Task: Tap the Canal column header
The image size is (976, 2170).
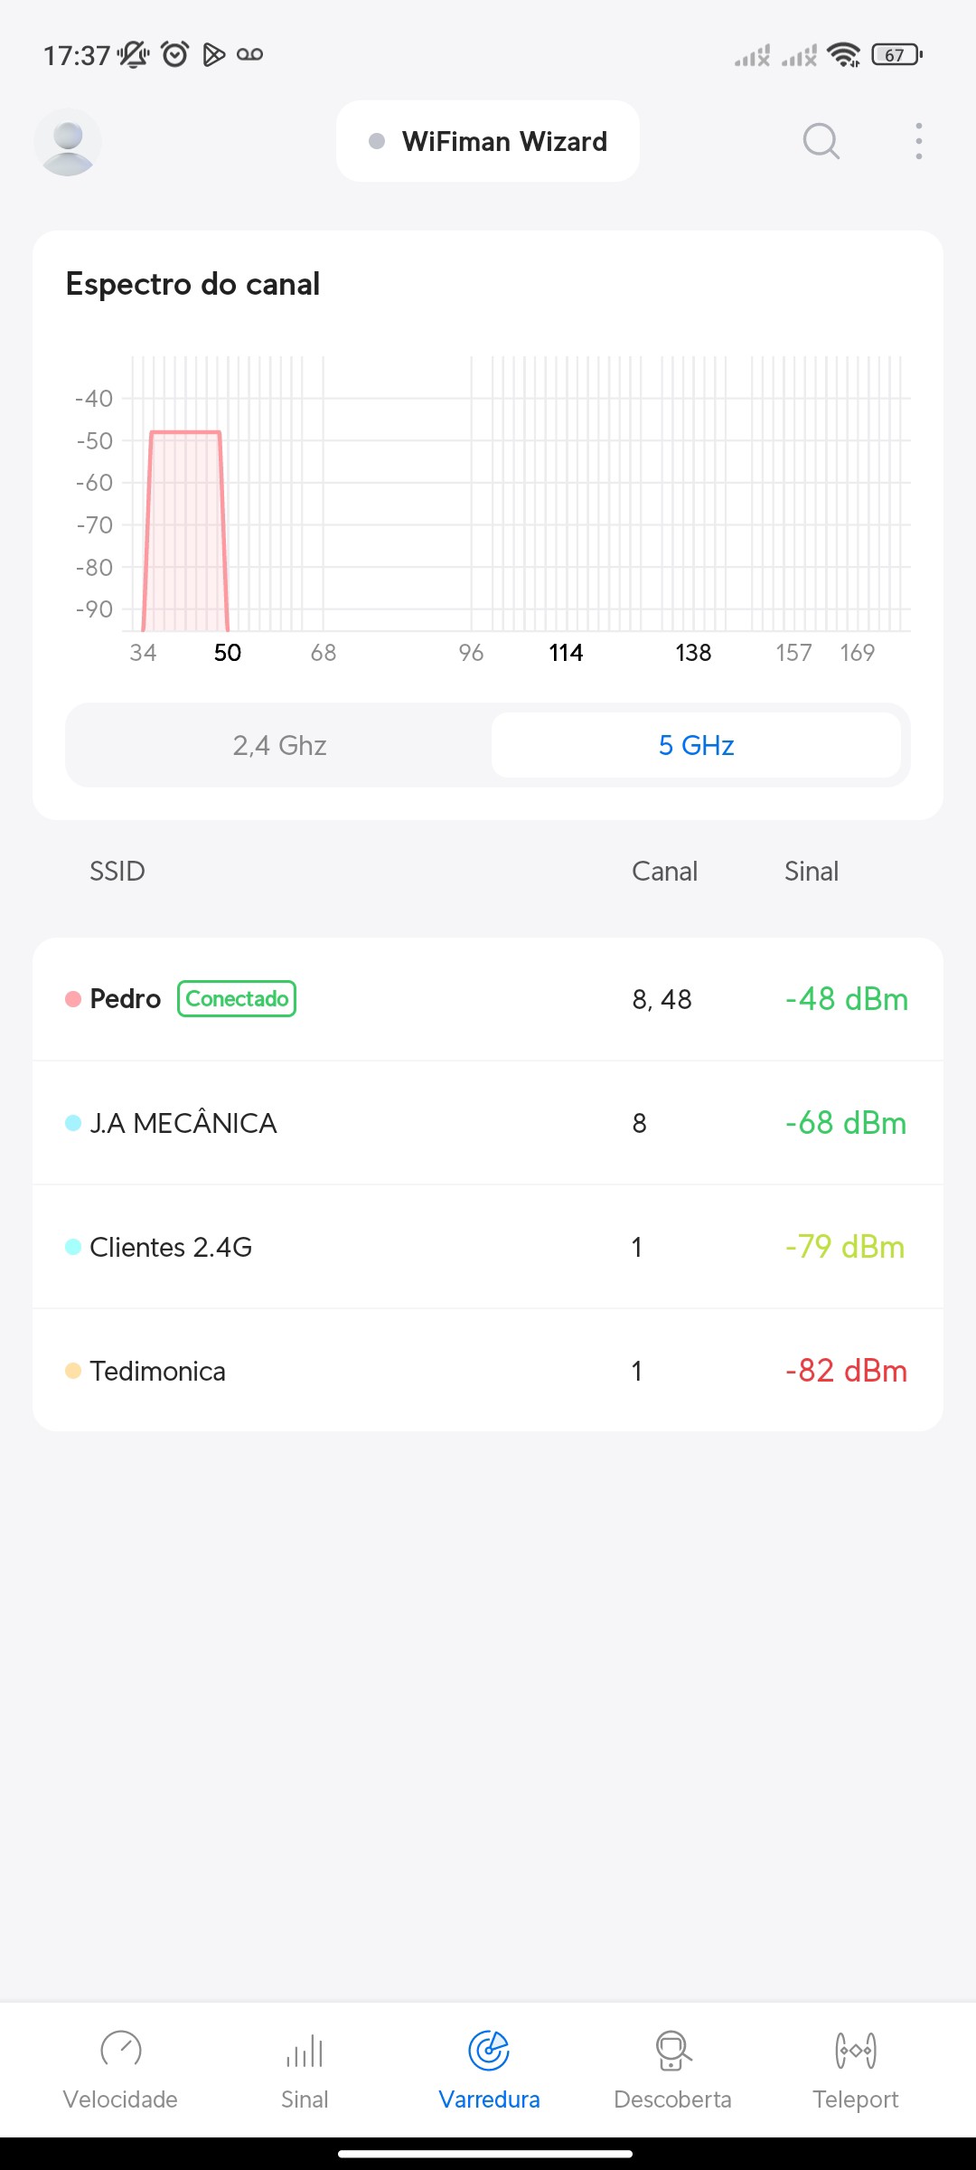Action: pyautogui.click(x=664, y=871)
